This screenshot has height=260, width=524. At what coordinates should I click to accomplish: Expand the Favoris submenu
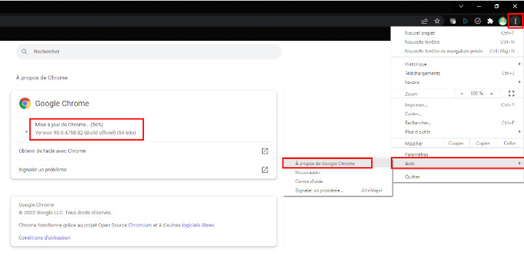457,82
